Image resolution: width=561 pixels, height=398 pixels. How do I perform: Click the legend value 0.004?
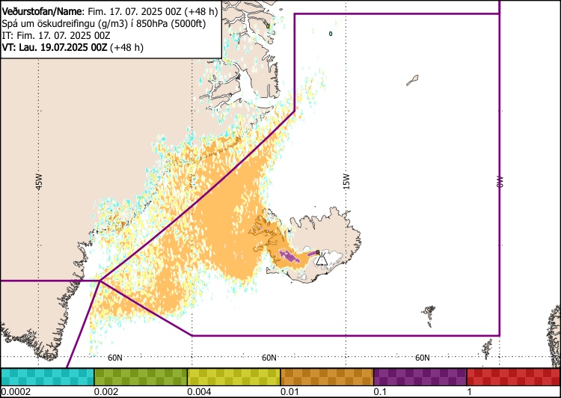pos(200,391)
